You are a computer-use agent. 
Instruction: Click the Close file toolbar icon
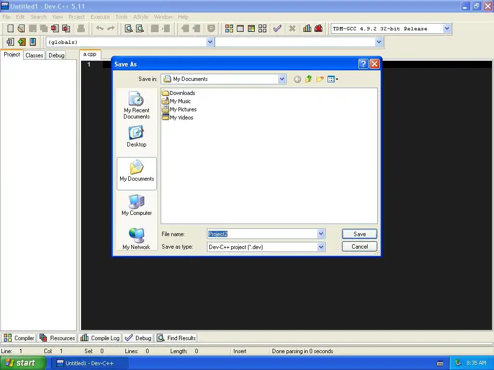click(x=55, y=28)
